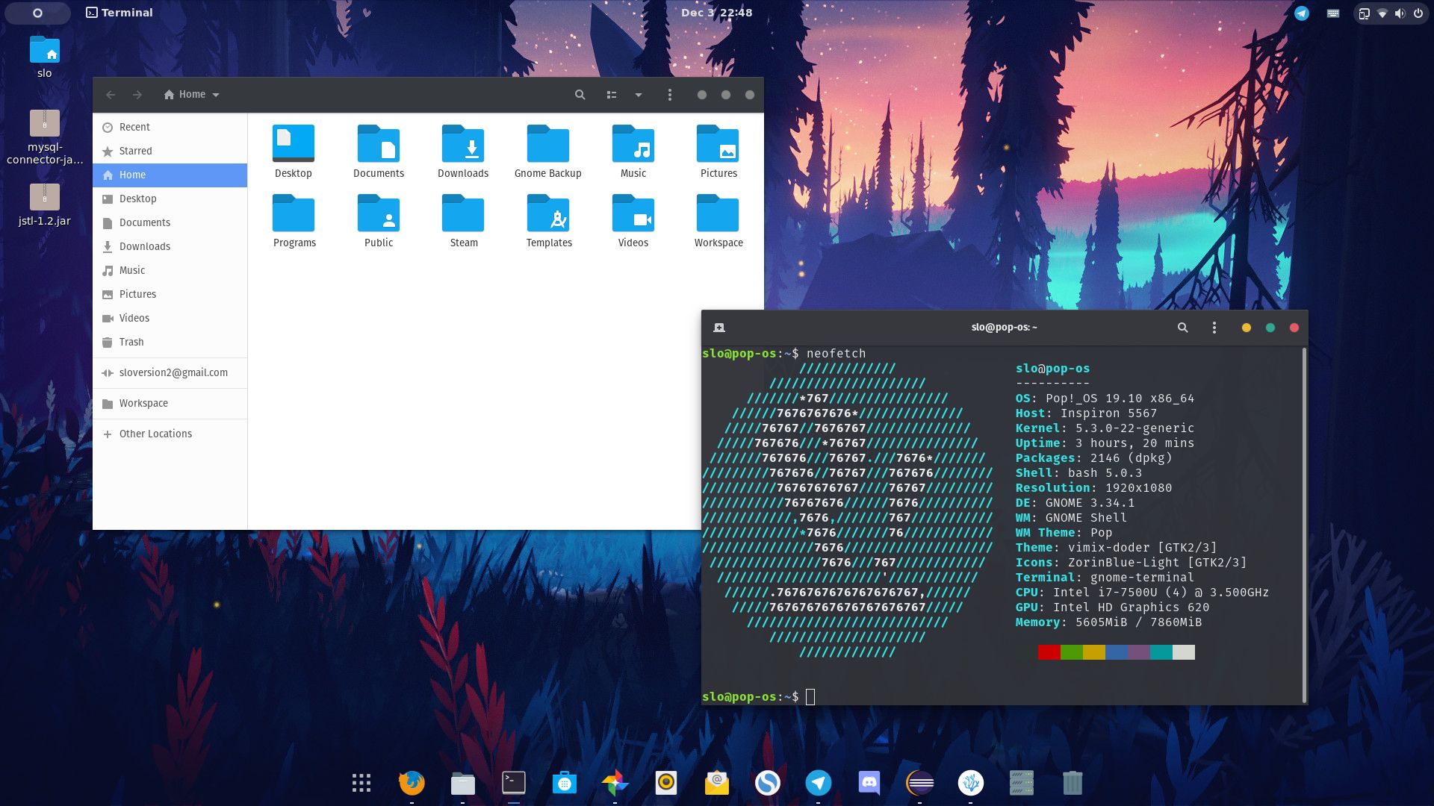Open the view options dropdown arrow in Files
Screen dimensions: 1434x806
coord(638,95)
